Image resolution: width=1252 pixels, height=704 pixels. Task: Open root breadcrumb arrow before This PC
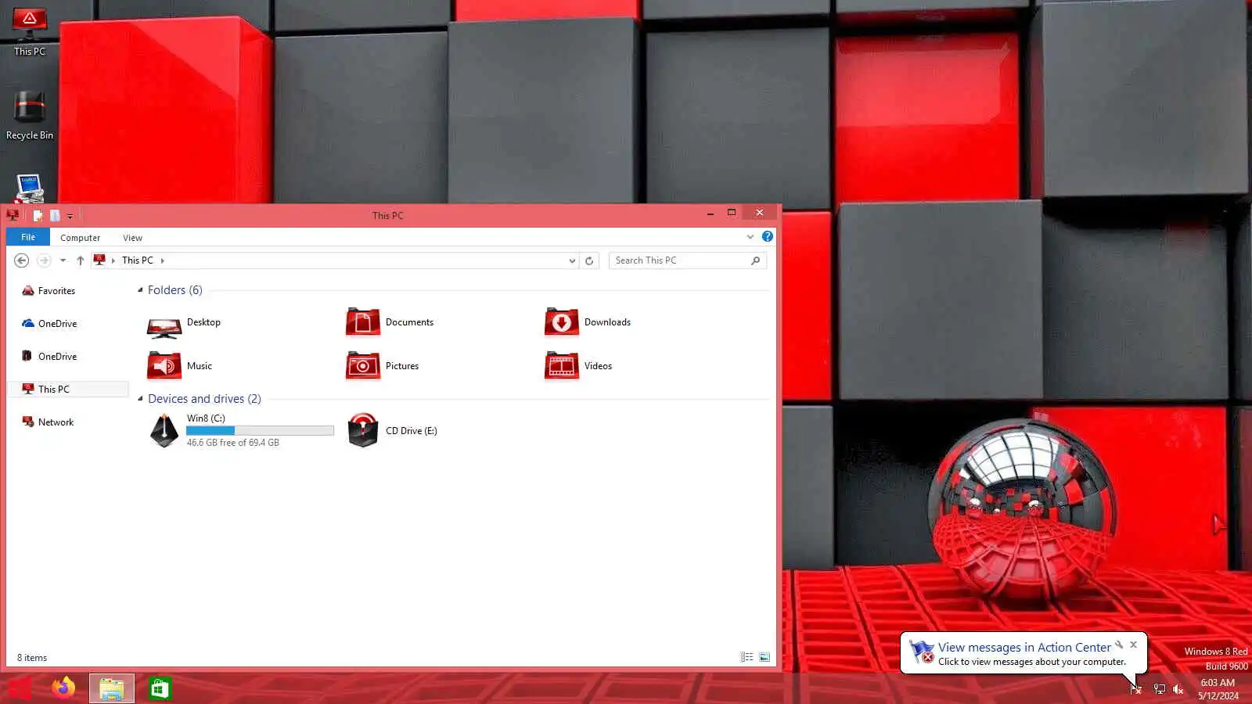click(x=113, y=260)
